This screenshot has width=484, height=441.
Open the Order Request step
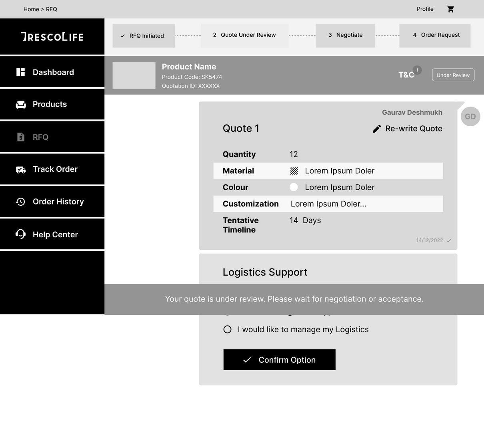[435, 35]
